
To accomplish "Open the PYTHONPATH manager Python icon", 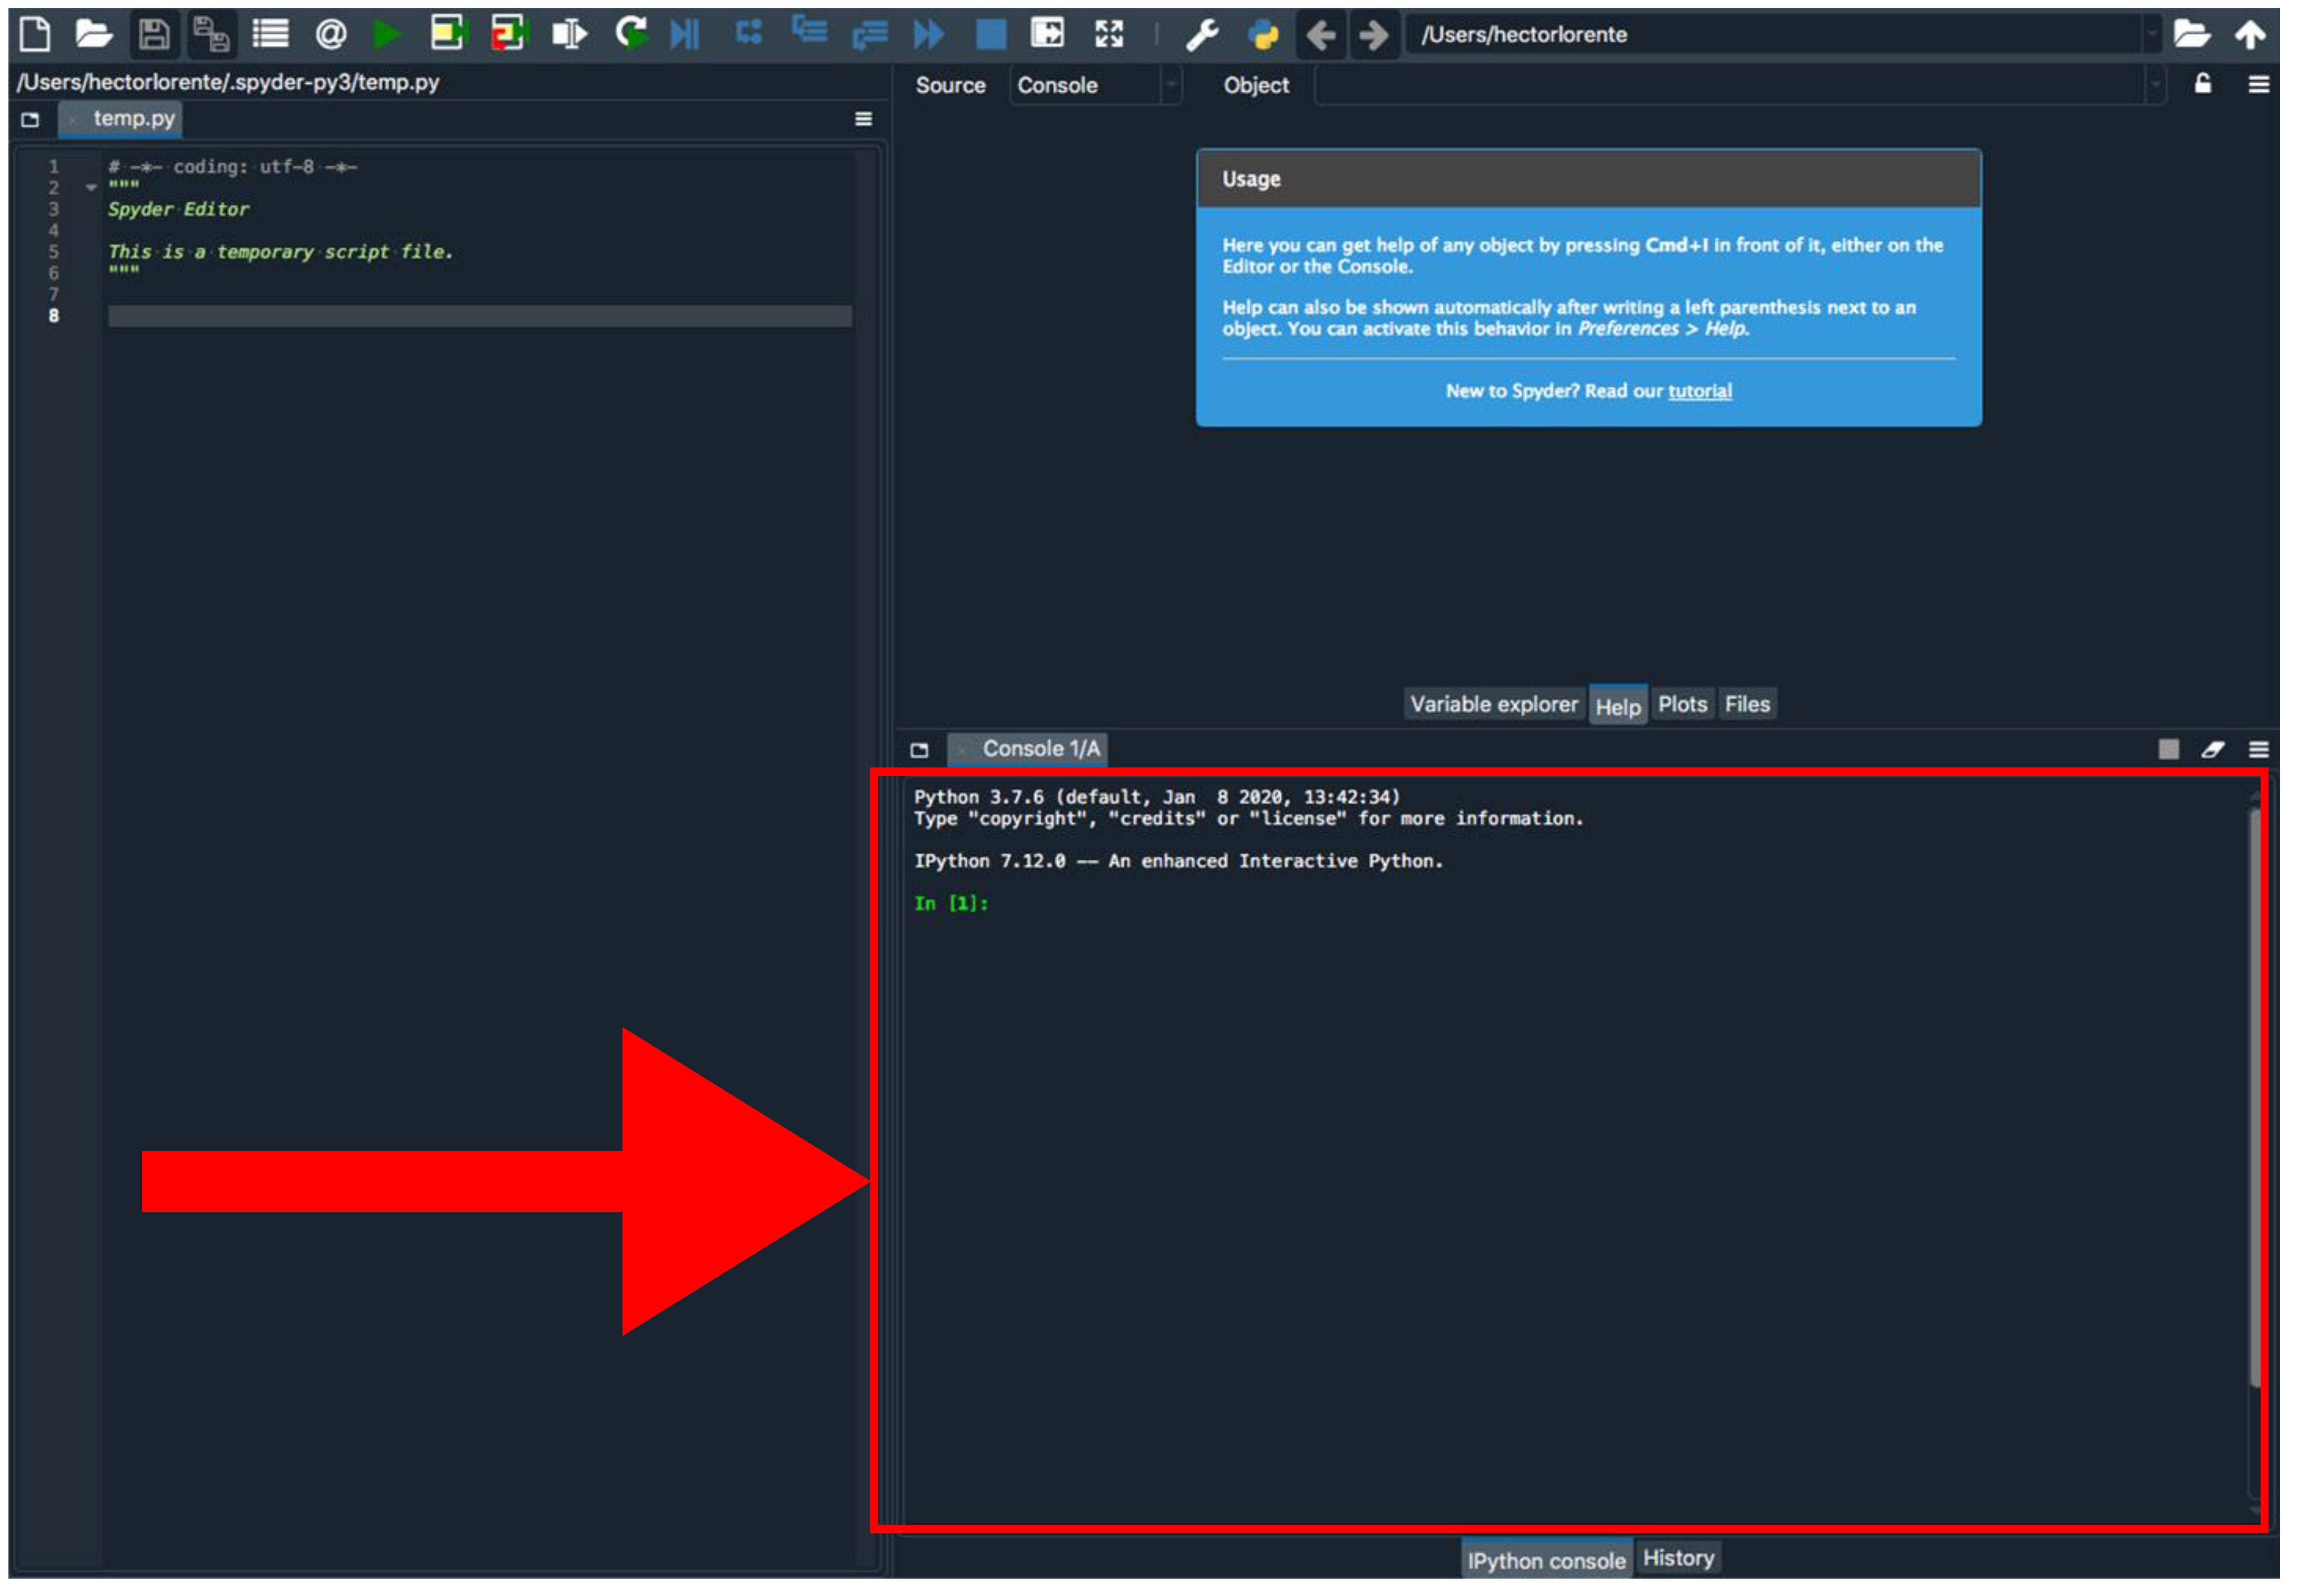I will 1263,35.
